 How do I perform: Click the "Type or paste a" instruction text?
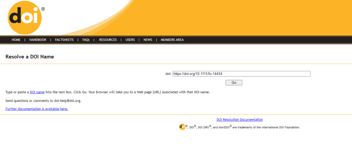coord(17,92)
